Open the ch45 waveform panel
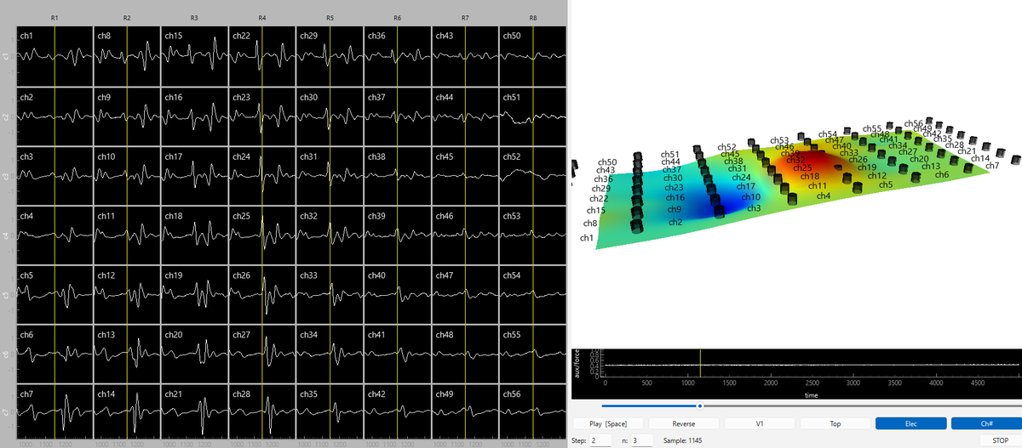Screen dimensions: 1022x448 (465, 176)
